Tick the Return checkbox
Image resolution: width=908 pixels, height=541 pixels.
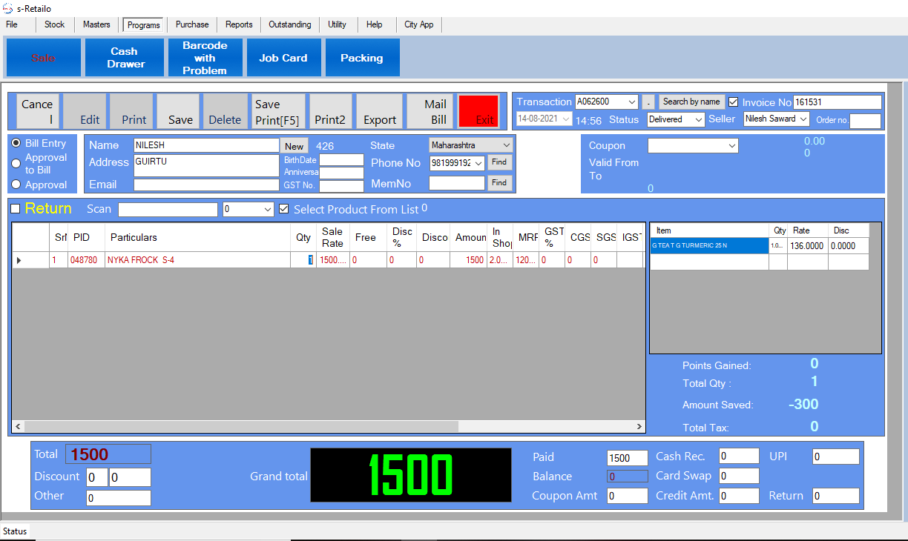point(16,209)
